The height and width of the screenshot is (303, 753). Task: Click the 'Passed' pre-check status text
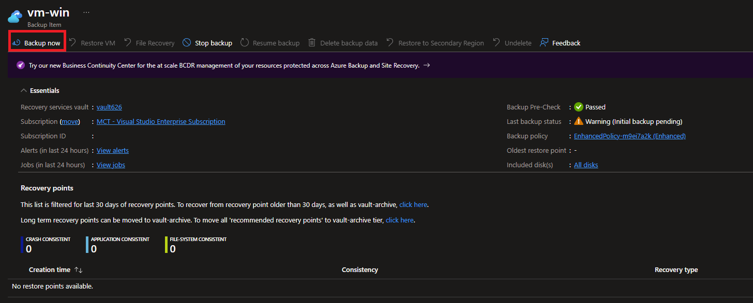tap(595, 107)
